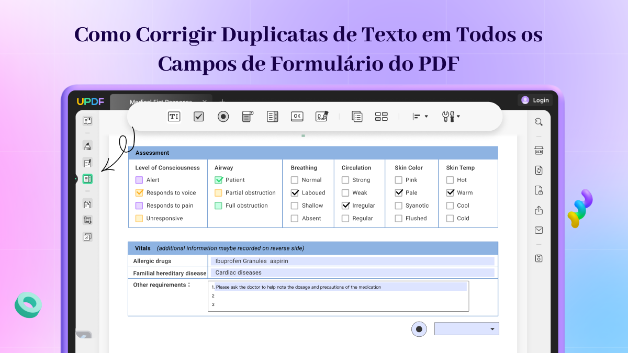Viewport: 628px width, 353px height.
Task: Click the Login button
Action: tap(535, 99)
